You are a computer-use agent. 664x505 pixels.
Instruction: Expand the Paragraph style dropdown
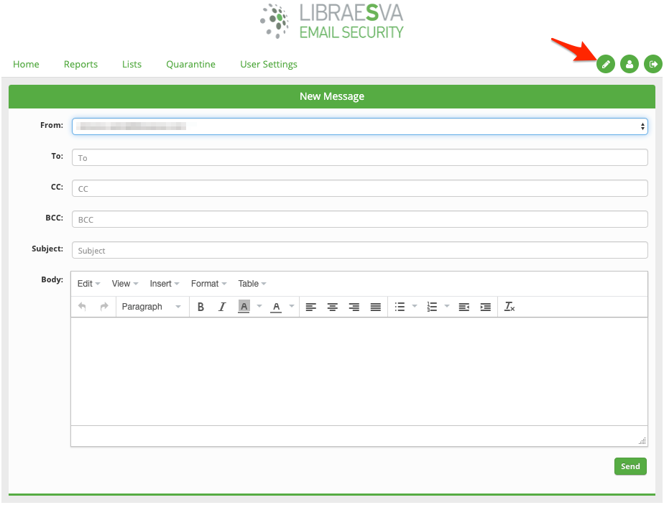(151, 307)
